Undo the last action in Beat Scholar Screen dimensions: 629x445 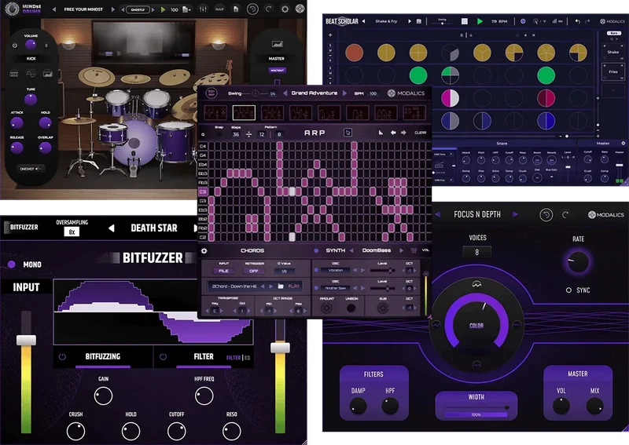(577, 21)
